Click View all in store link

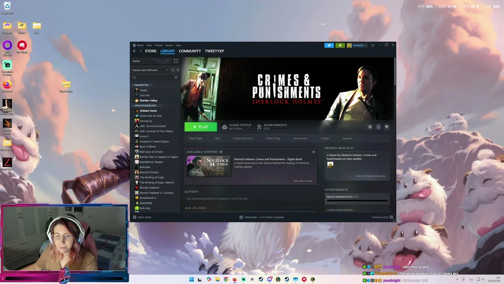(x=303, y=181)
